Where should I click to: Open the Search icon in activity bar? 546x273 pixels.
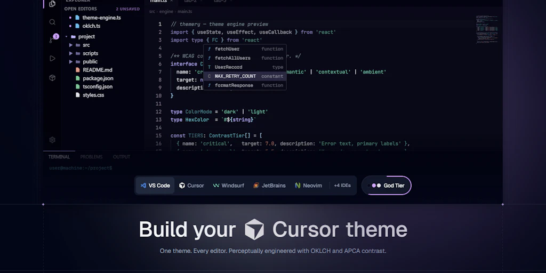point(52,22)
